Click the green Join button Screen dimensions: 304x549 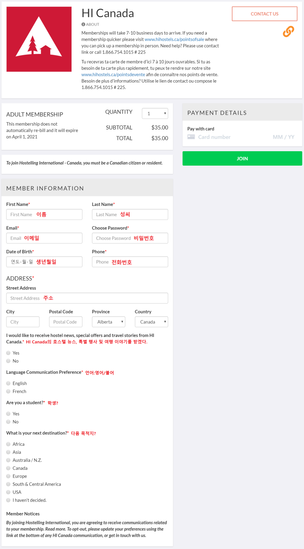point(242,158)
